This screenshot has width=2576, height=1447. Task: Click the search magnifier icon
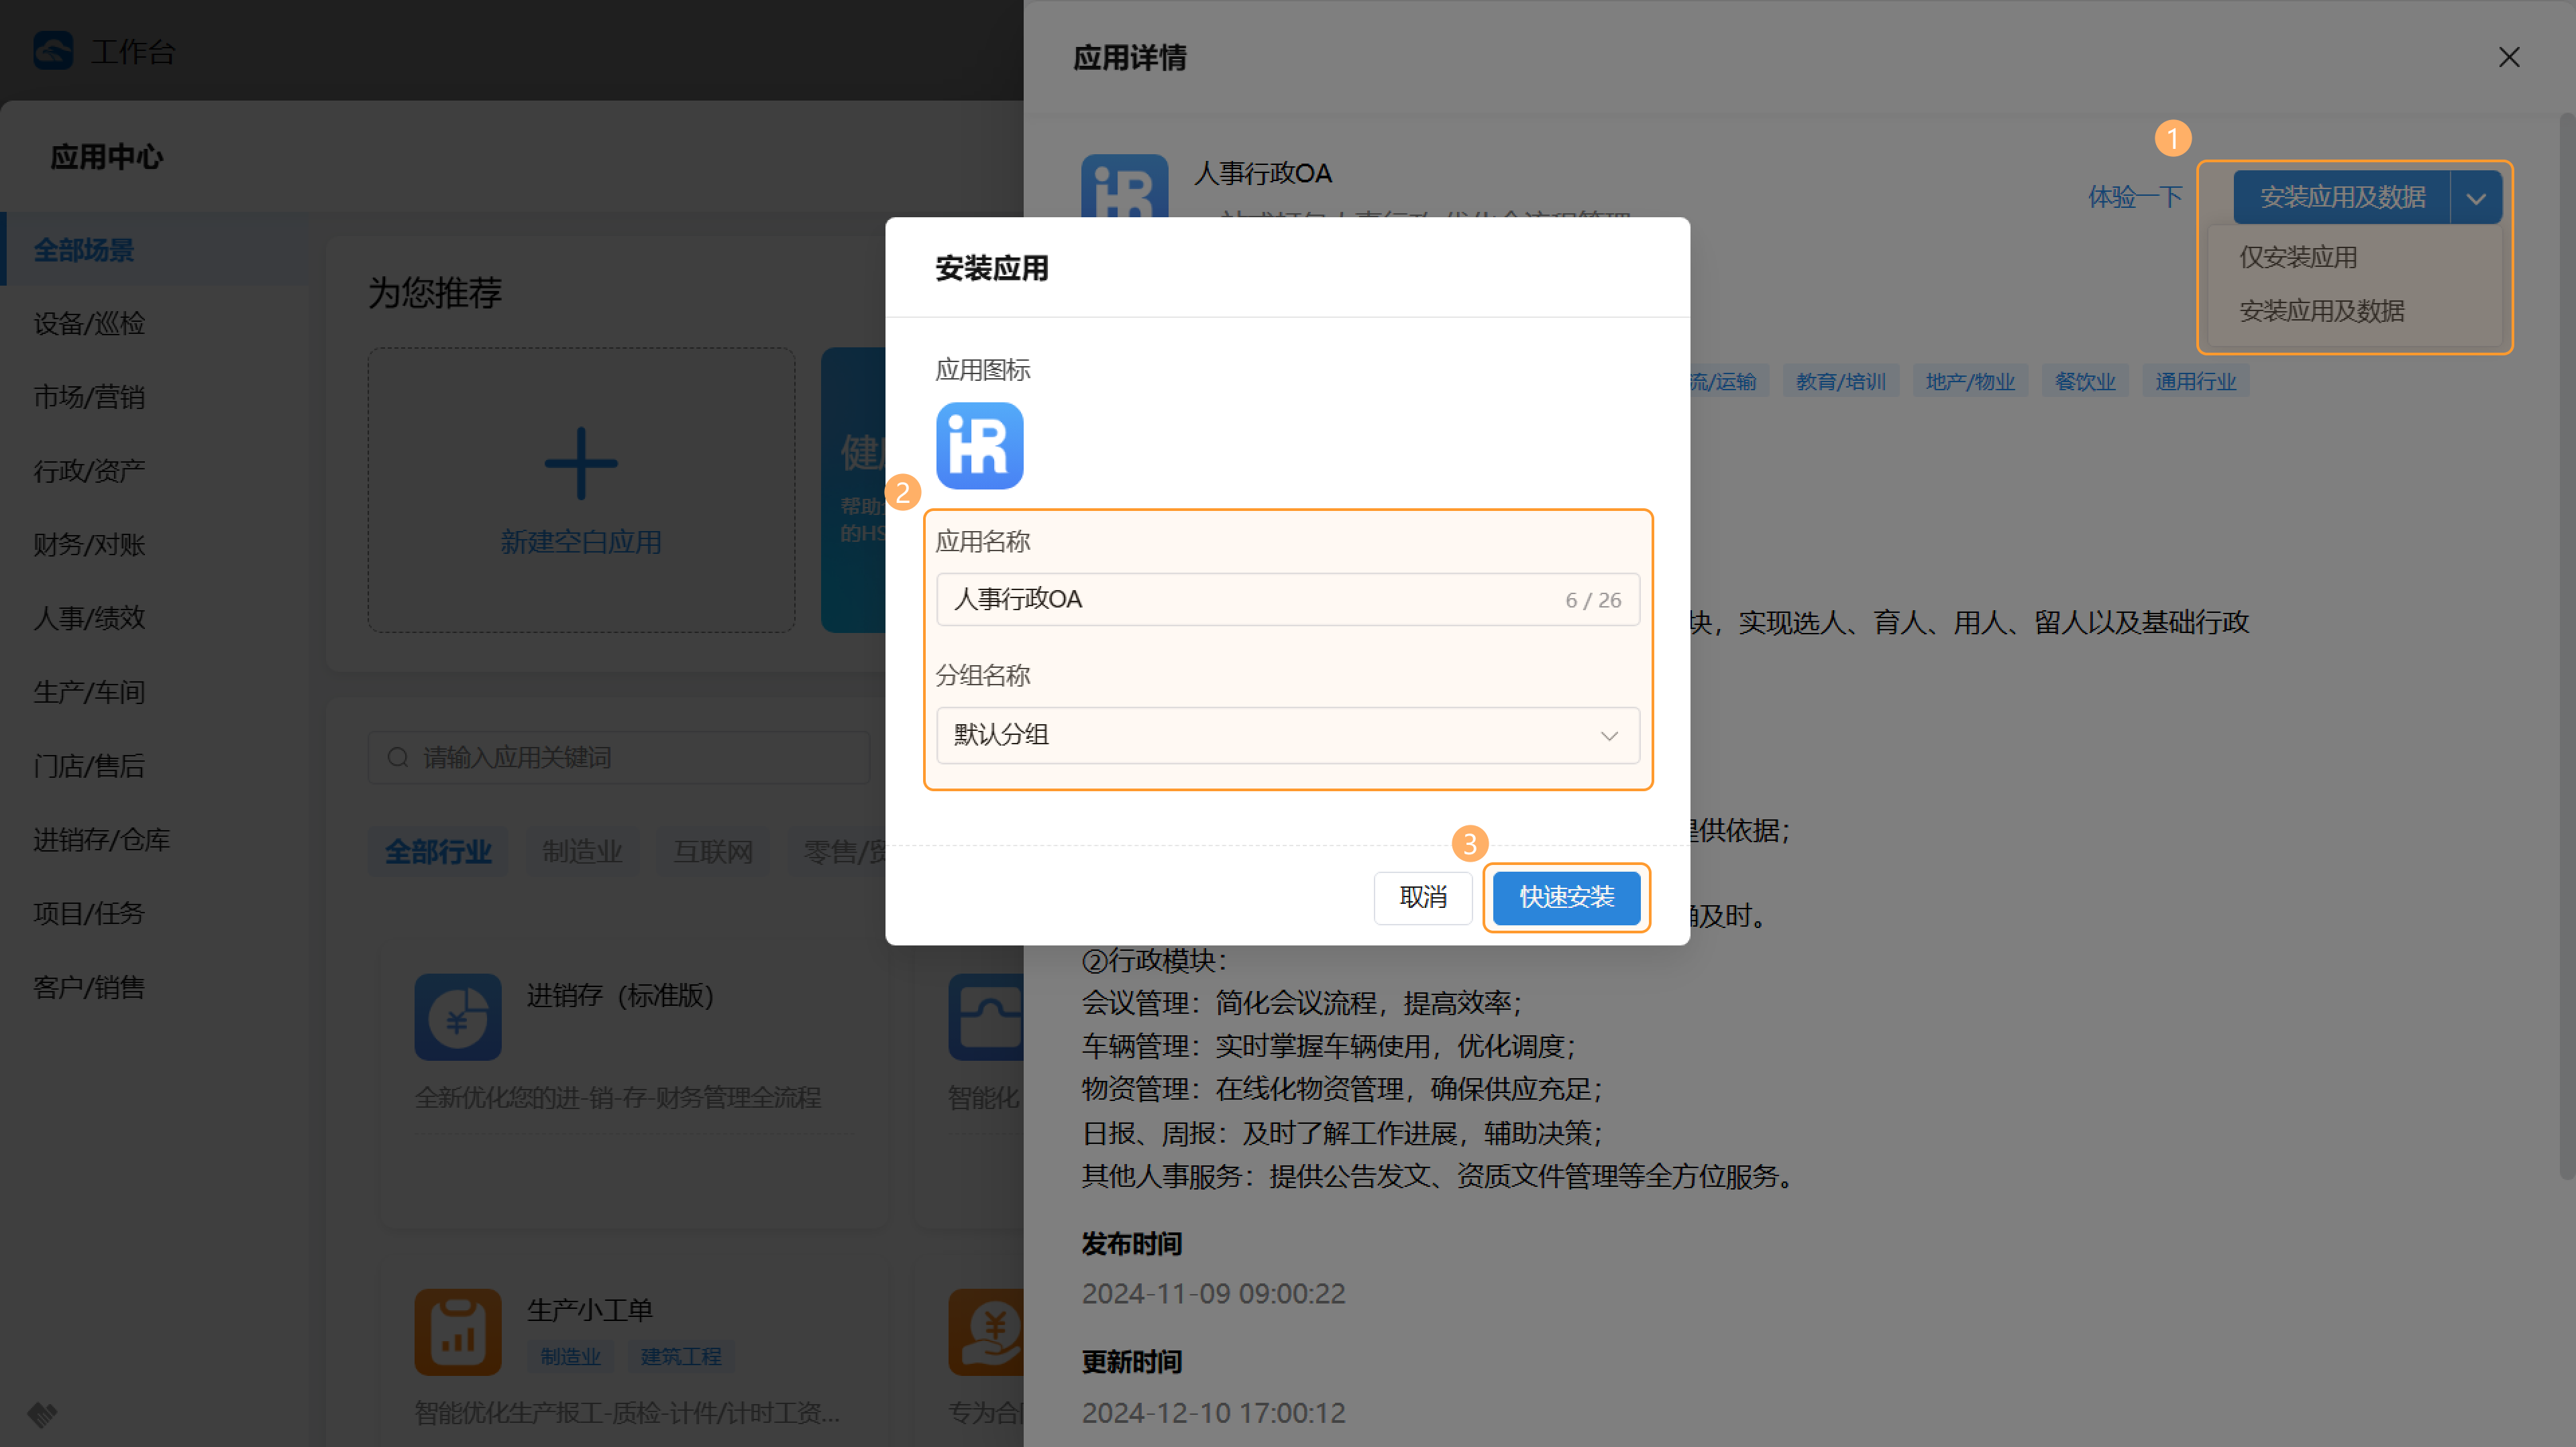pos(398,758)
